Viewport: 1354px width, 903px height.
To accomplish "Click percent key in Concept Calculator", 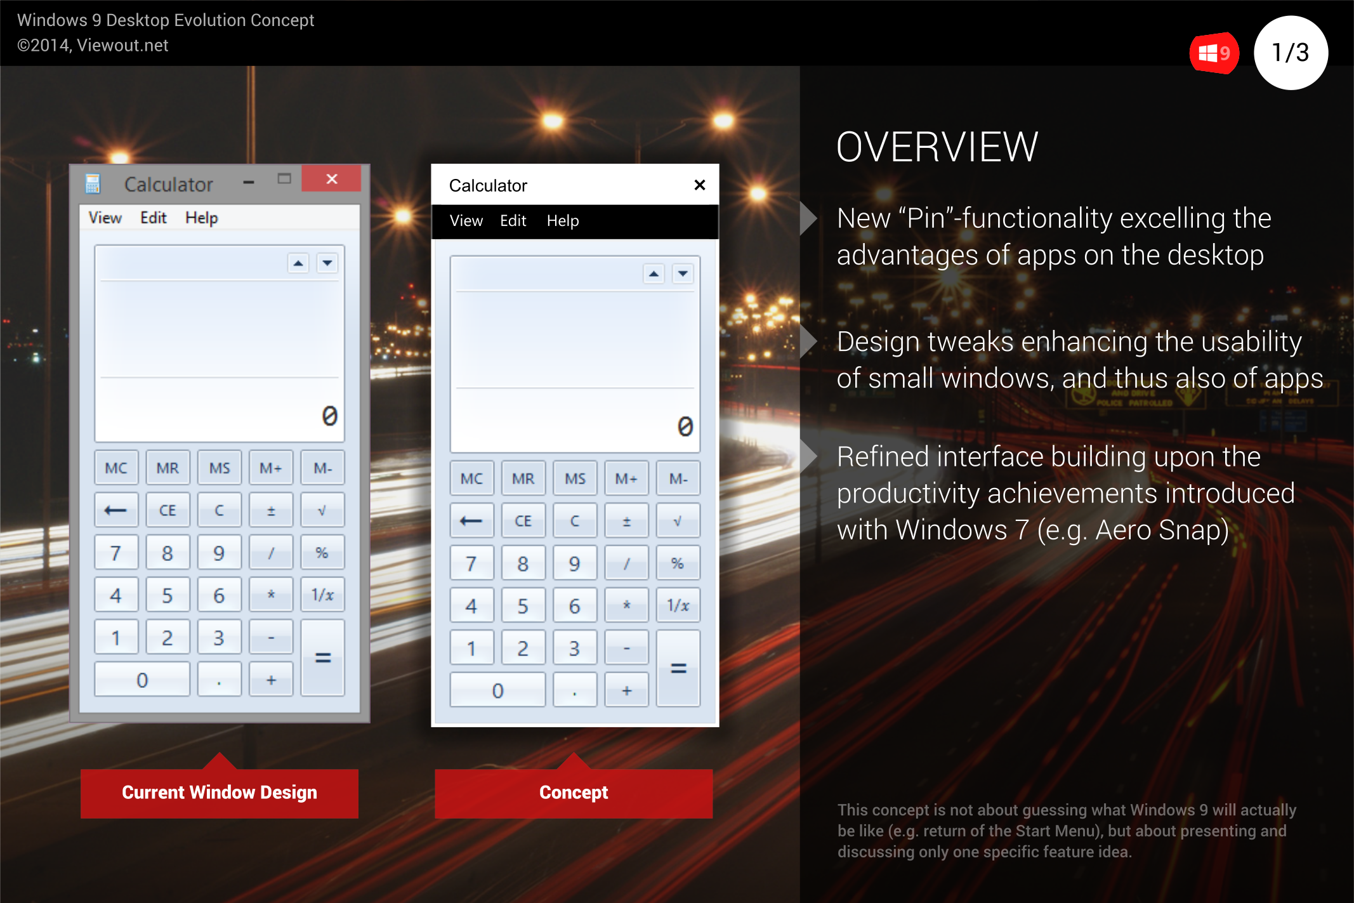I will click(x=678, y=563).
